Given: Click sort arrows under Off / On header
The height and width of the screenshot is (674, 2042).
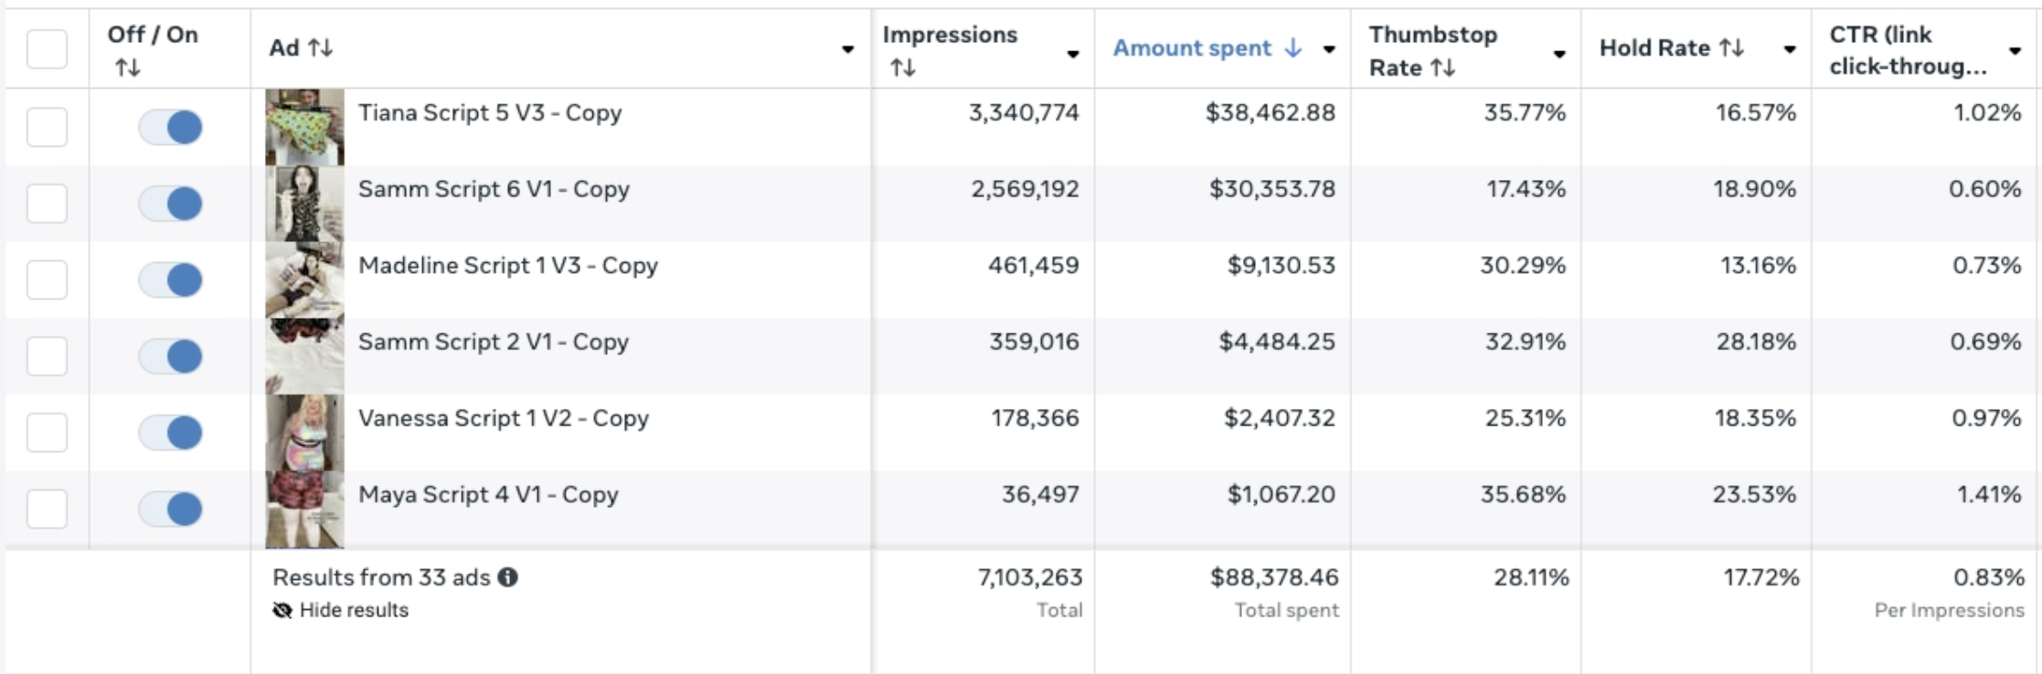Looking at the screenshot, I should (x=128, y=68).
